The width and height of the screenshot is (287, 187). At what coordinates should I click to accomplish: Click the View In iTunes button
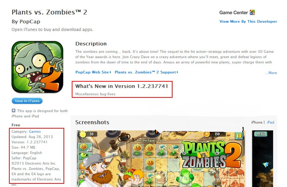[27, 101]
